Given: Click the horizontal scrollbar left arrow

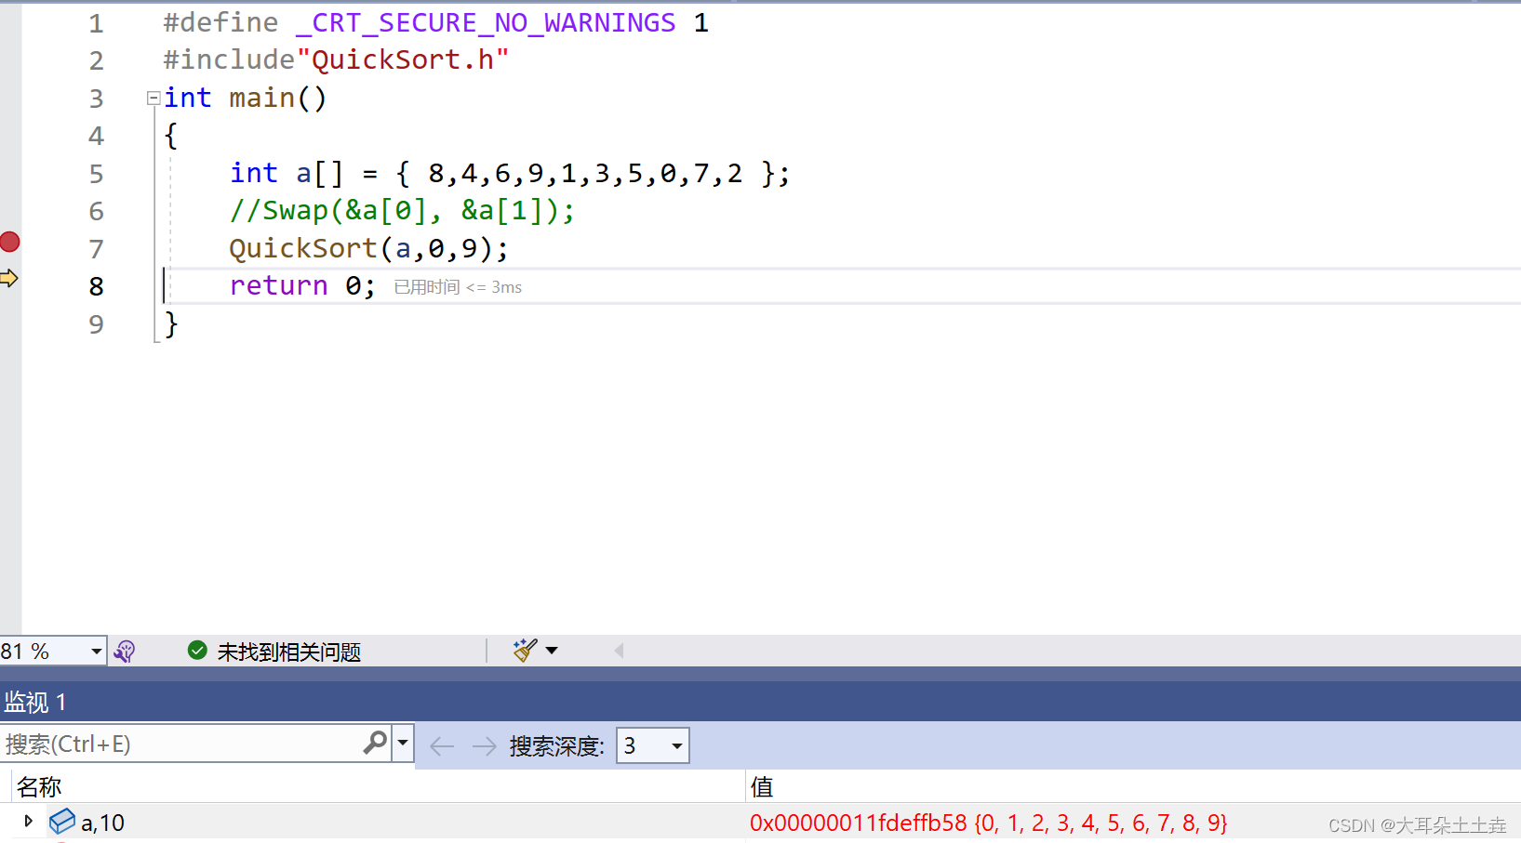Looking at the screenshot, I should (x=619, y=651).
